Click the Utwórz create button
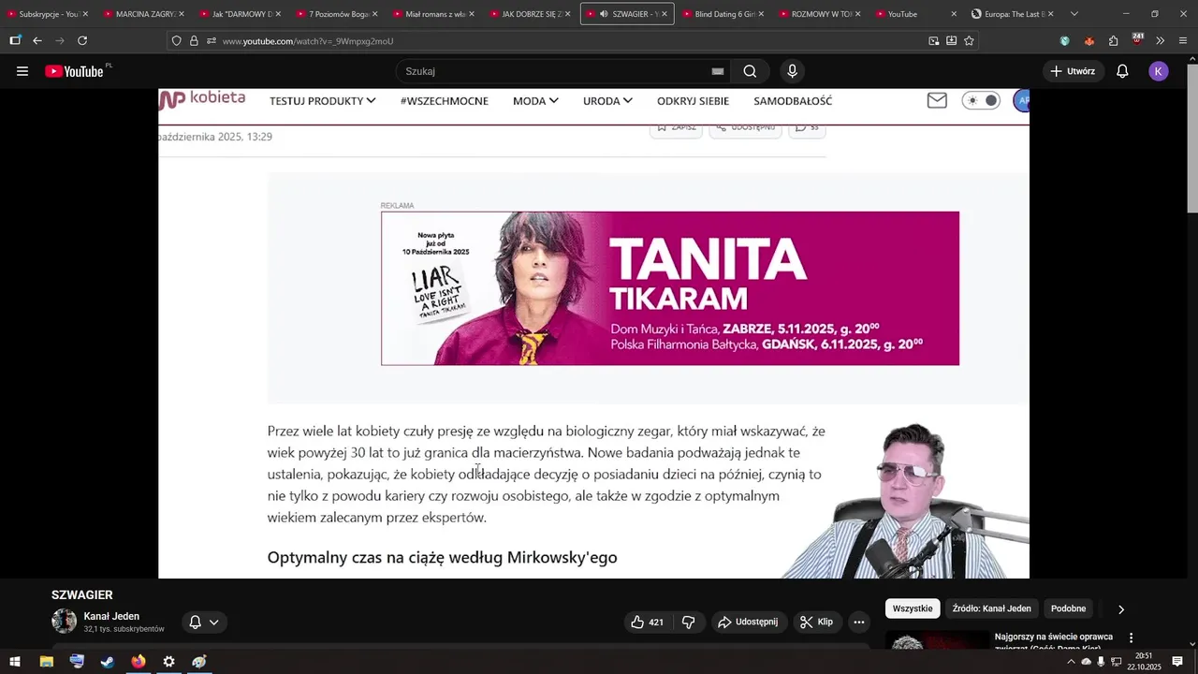 click(x=1073, y=71)
